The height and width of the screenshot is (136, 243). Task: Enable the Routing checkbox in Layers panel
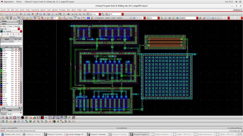pyautogui.click(x=13, y=26)
